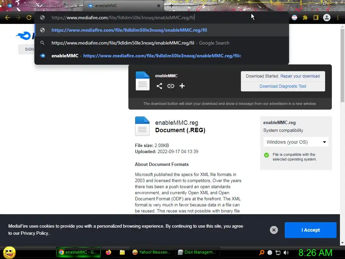Click the volume speaker tray icon
The image size is (345, 259).
coord(286,252)
